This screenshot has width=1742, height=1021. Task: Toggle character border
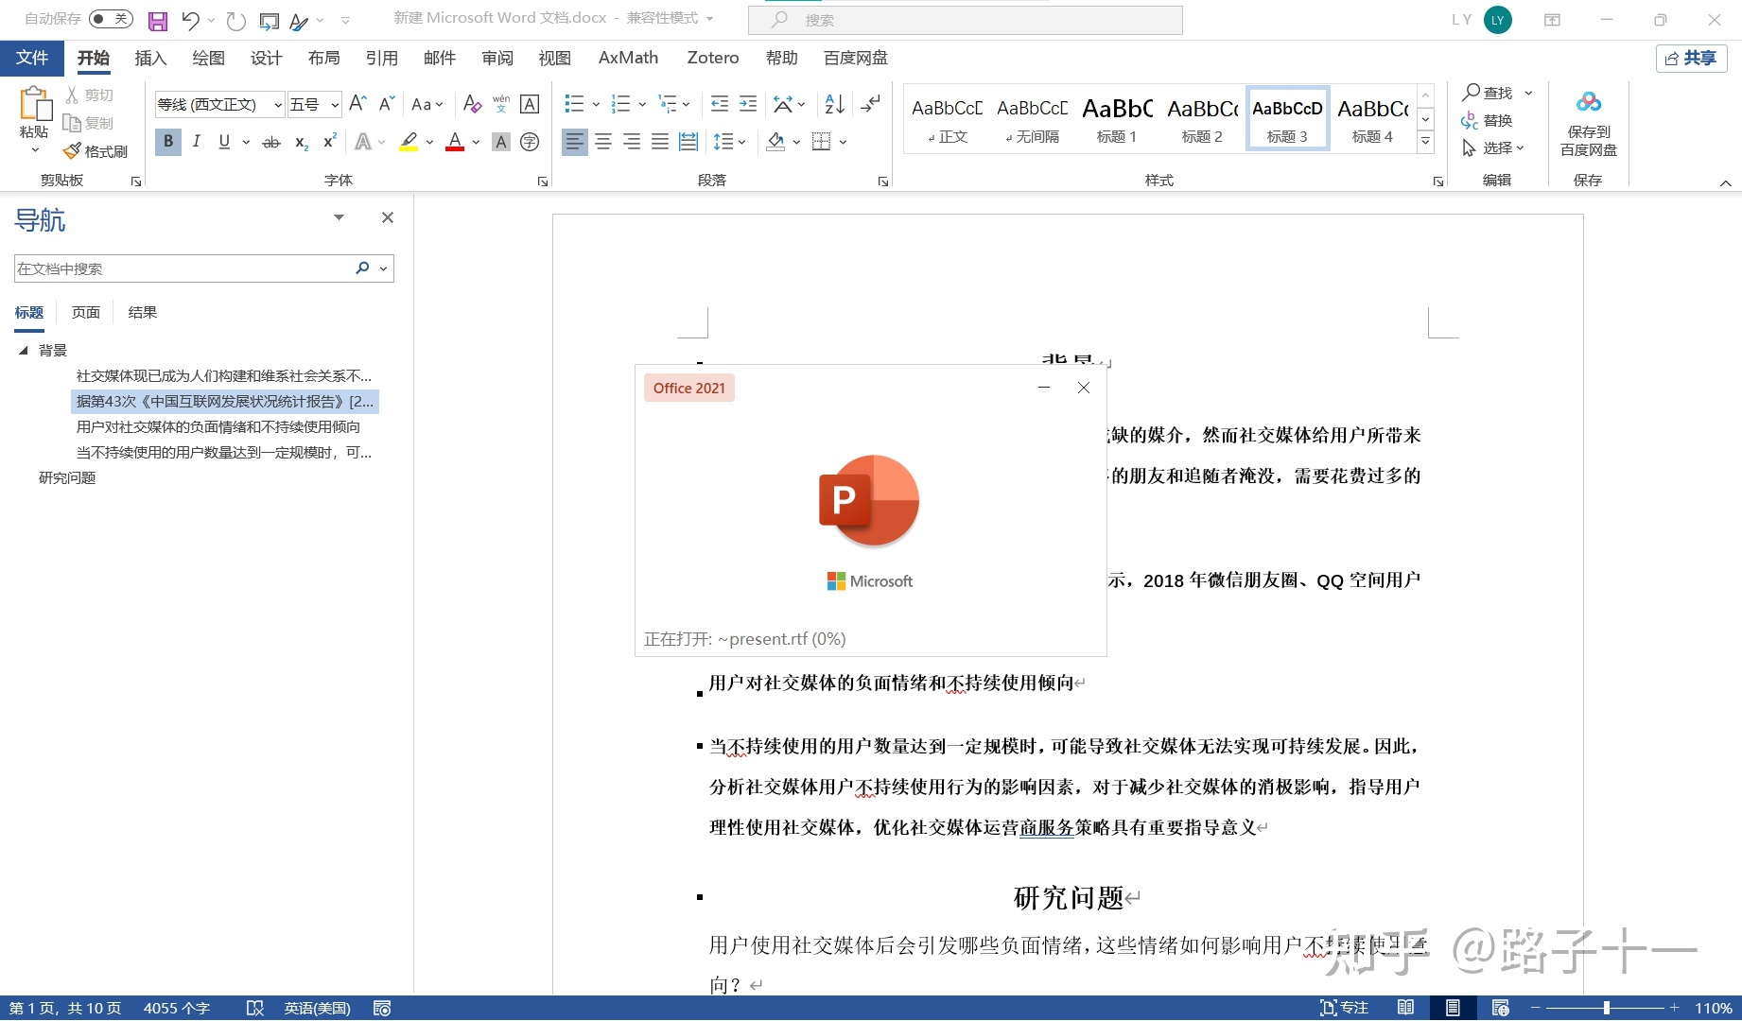[531, 104]
